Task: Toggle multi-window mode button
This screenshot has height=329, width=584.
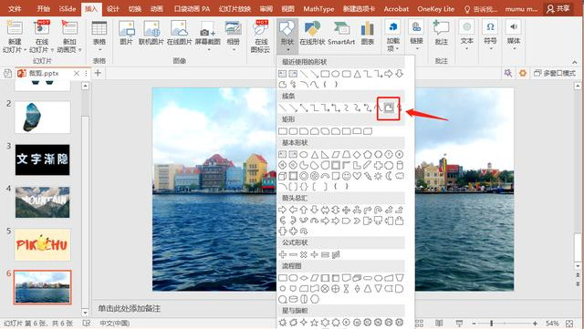Action: click(x=555, y=73)
